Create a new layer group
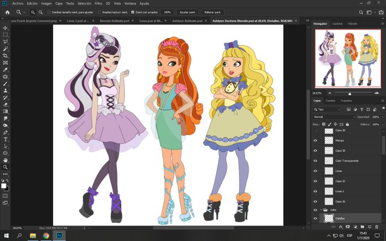Image resolution: width=386 pixels, height=241 pixels. [x=362, y=227]
